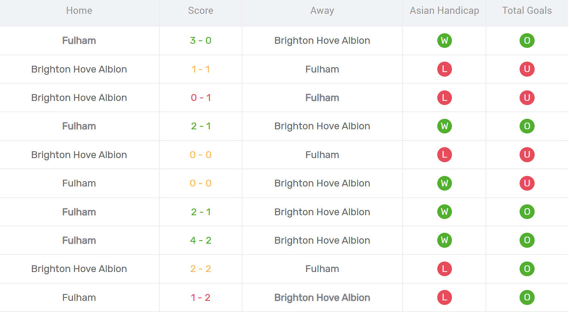The height and width of the screenshot is (312, 569).
Task: Click the L badge in the 1 - 2 row
Action: click(444, 297)
